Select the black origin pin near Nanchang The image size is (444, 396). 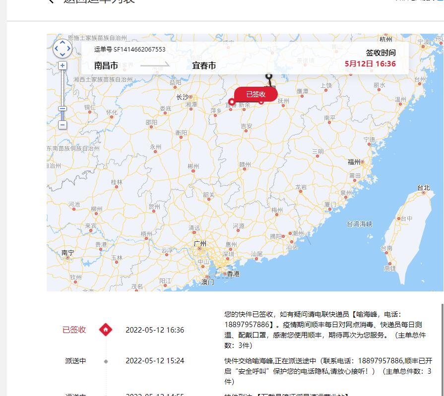(269, 76)
